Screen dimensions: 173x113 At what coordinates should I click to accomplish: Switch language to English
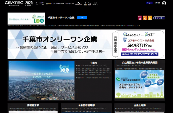point(149,3)
